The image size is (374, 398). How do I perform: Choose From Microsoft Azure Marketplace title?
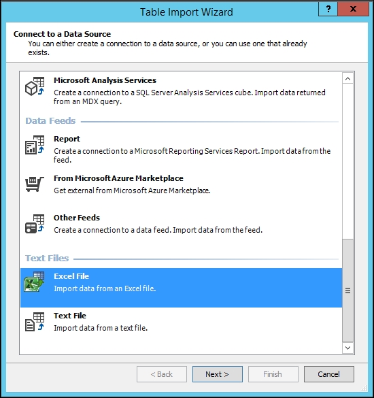118,178
